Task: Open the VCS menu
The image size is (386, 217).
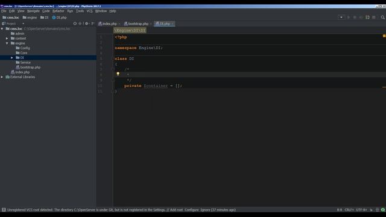Action: (x=89, y=11)
